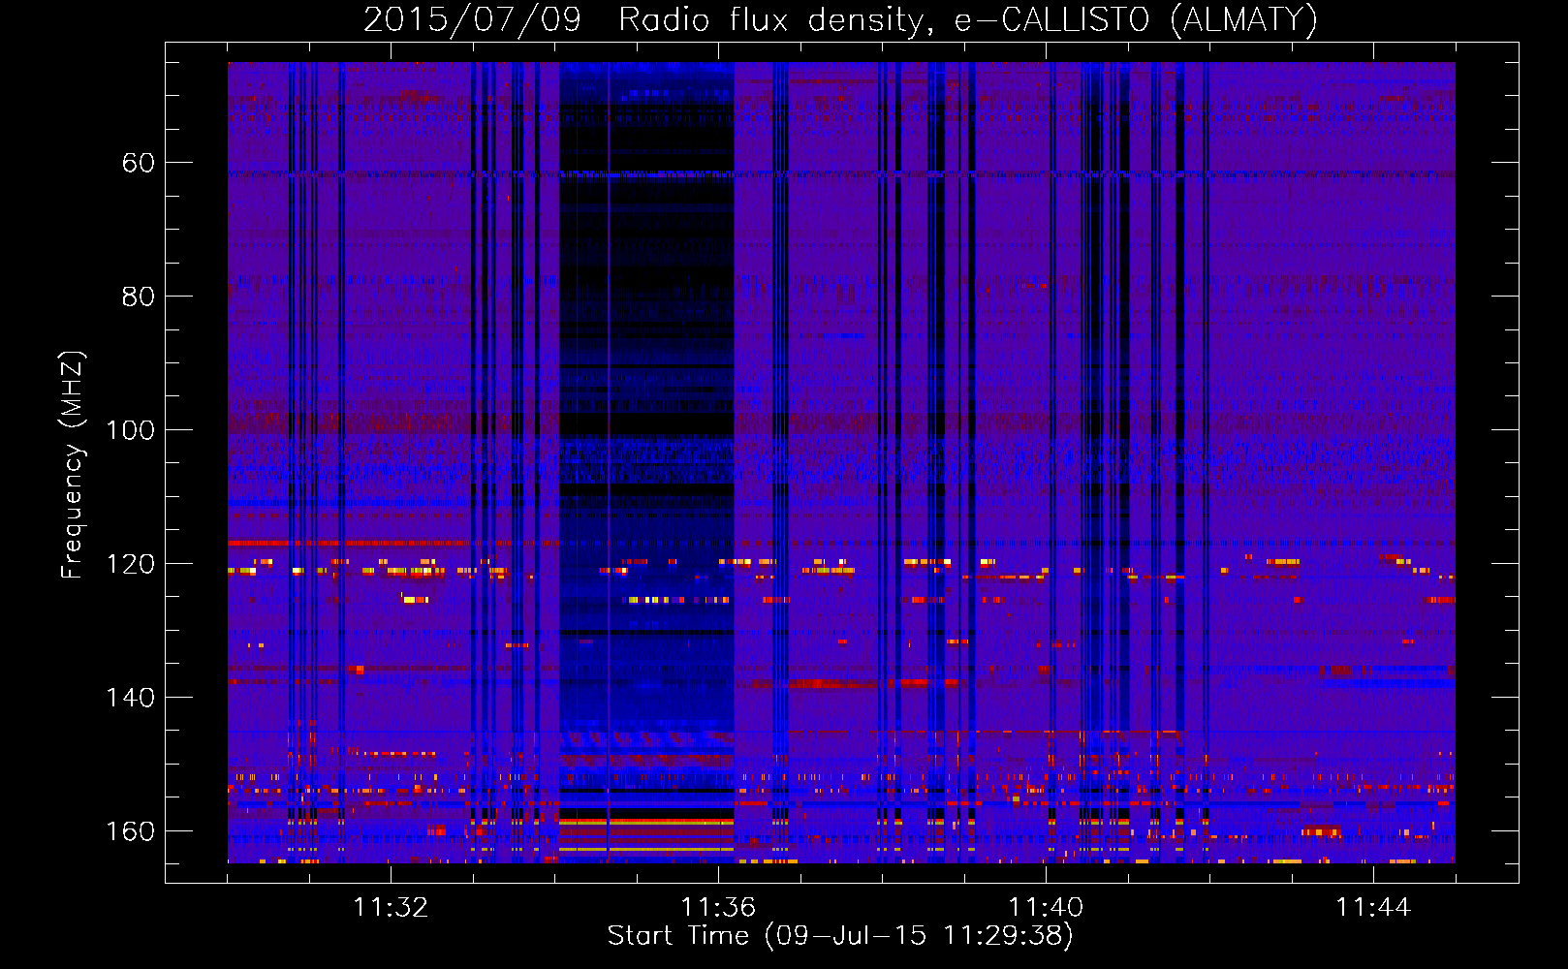Screen dimensions: 1568x969
Task: Click the 160 frequency tick label
Action: [130, 831]
